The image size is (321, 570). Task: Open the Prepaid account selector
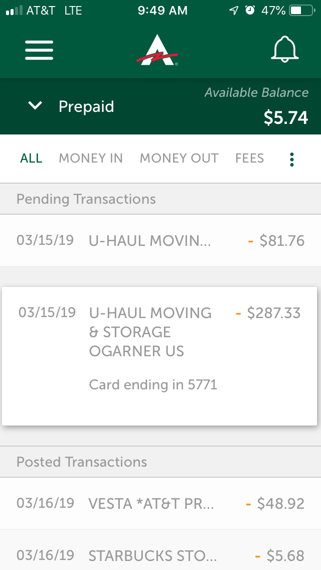(86, 106)
